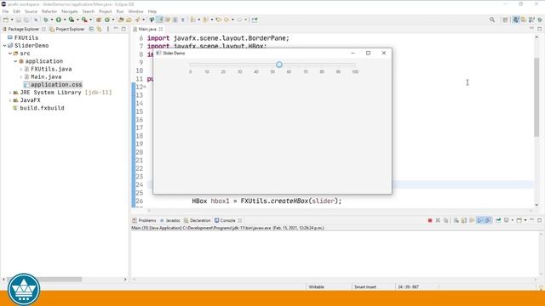Minimize the Package Explorer panel
Screen dimensions: 545x306
click(x=116, y=29)
